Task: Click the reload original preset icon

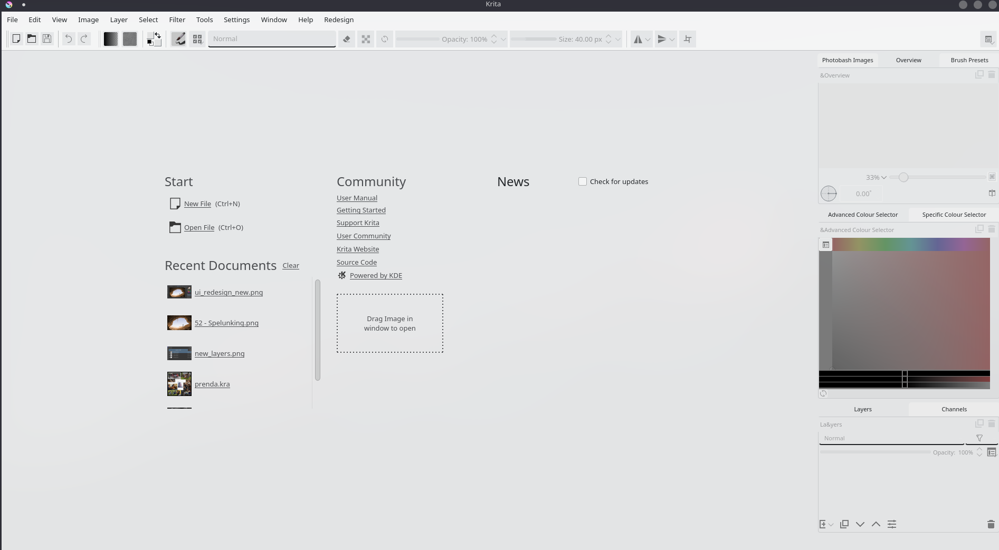Action: [x=385, y=39]
